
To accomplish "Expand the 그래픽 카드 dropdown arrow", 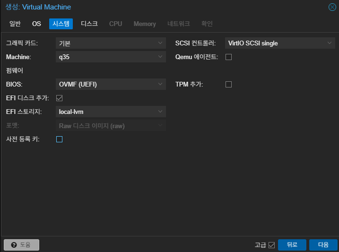I will 160,43.
